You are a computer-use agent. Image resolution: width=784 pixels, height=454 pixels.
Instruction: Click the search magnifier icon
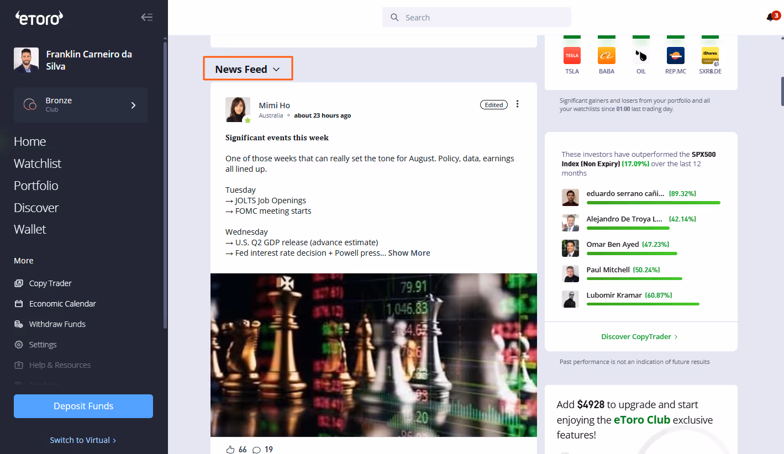click(x=394, y=18)
